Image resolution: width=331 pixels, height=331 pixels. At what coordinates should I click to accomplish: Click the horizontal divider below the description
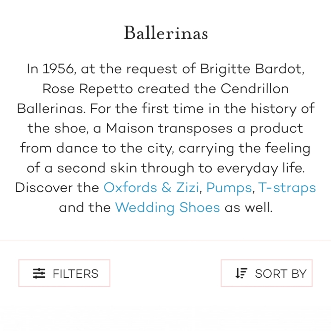[166, 240]
